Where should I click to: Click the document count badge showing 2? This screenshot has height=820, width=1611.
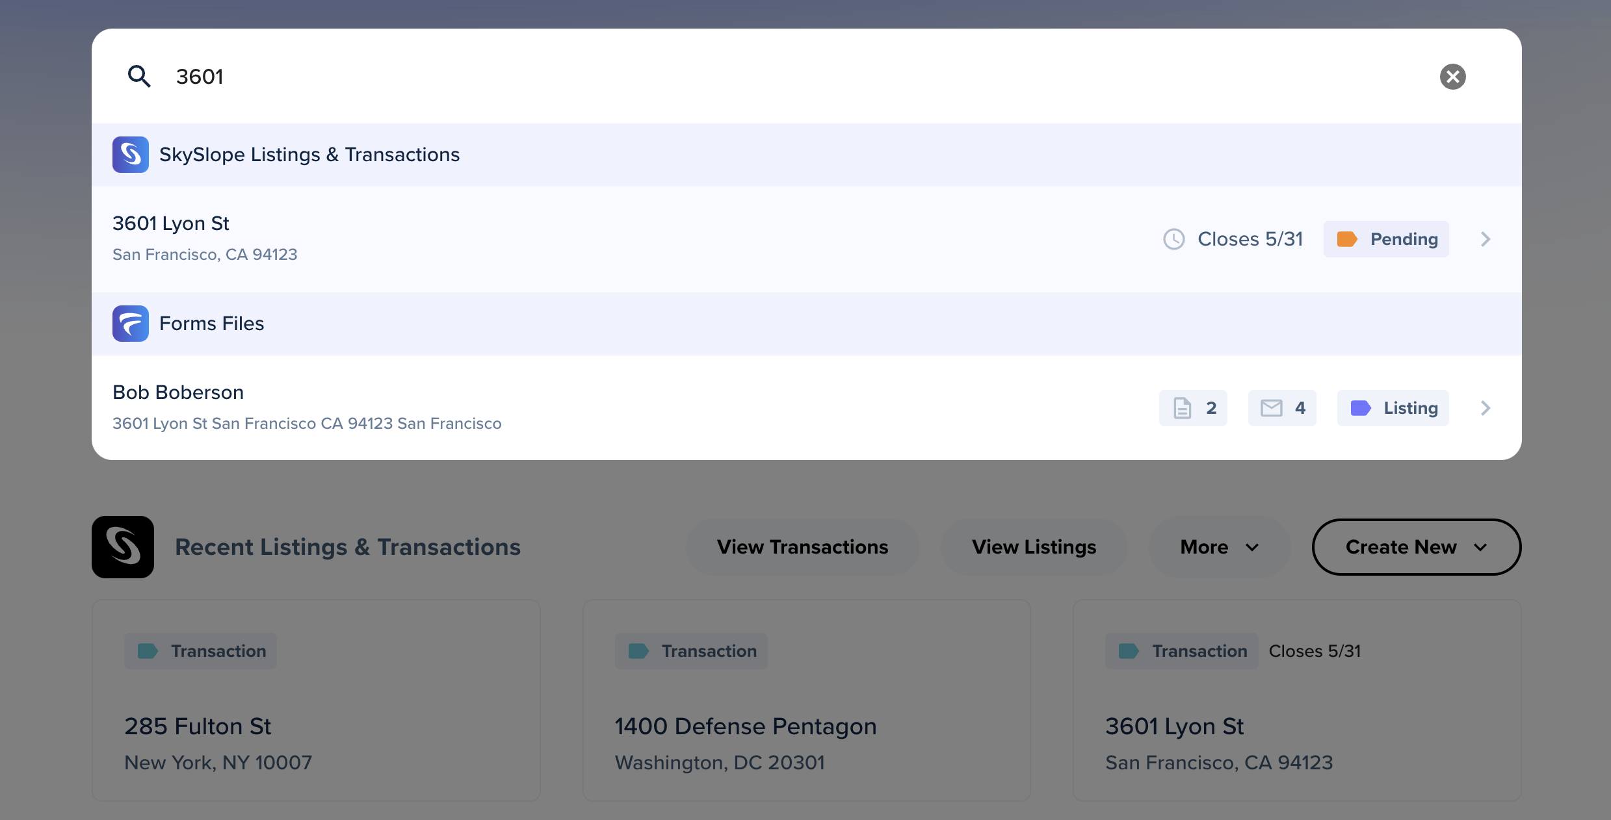click(1193, 408)
